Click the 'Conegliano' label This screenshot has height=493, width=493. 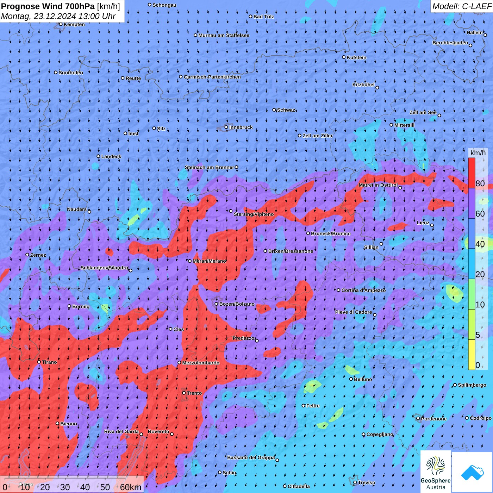tap(380, 434)
